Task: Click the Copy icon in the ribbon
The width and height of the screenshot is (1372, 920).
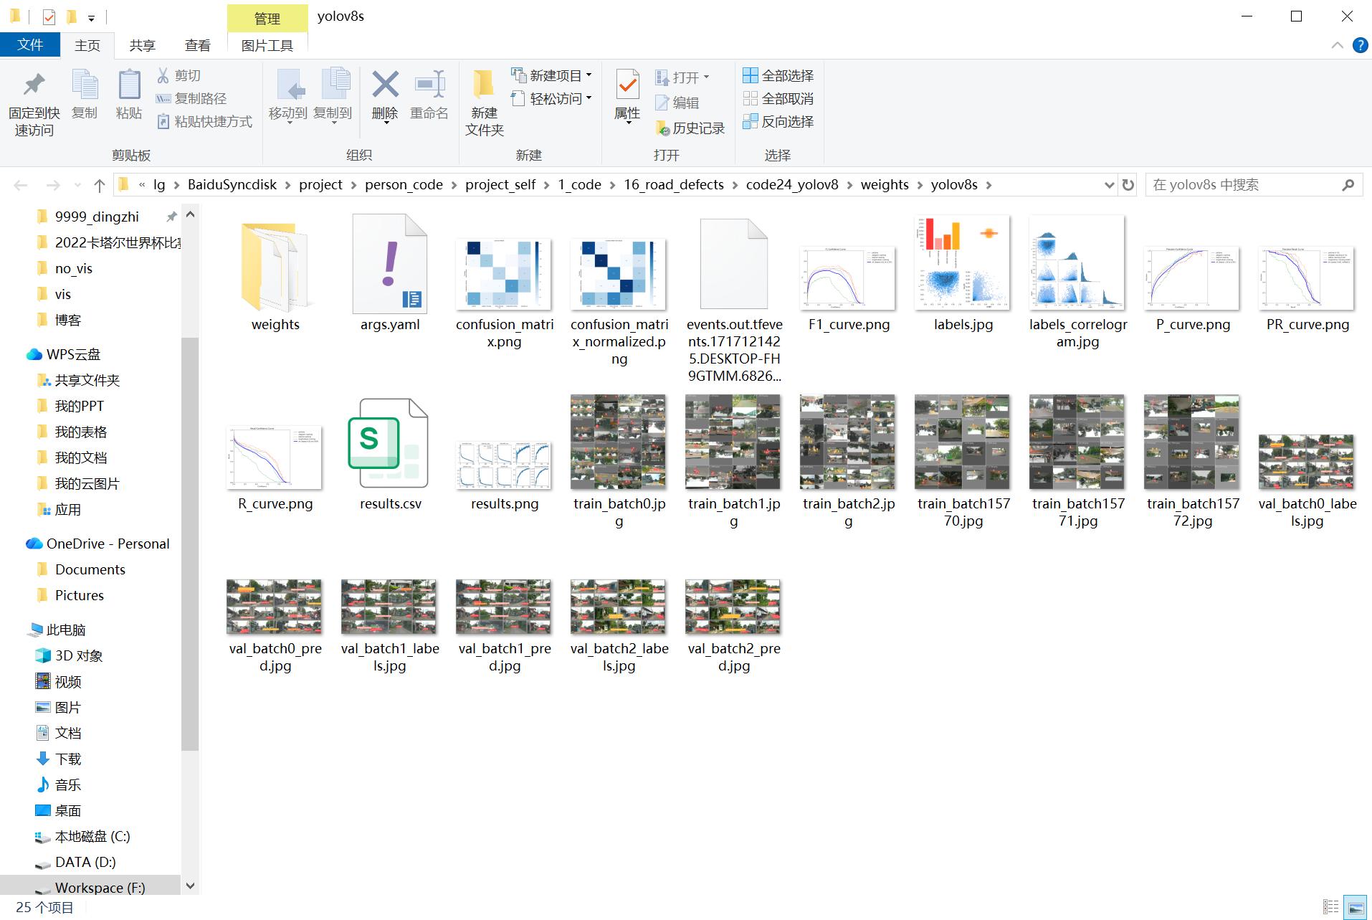Action: pyautogui.click(x=85, y=86)
